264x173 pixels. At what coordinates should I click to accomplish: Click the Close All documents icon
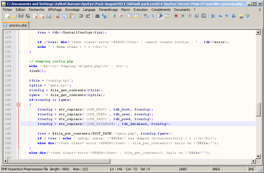click(x=42, y=16)
